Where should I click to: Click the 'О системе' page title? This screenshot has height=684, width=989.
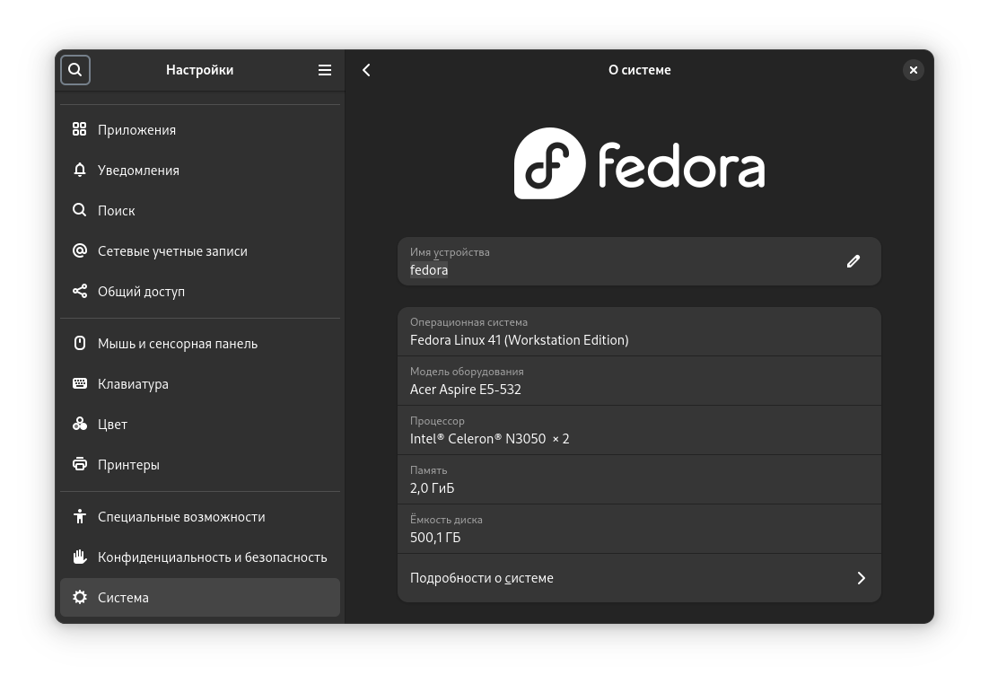640,70
